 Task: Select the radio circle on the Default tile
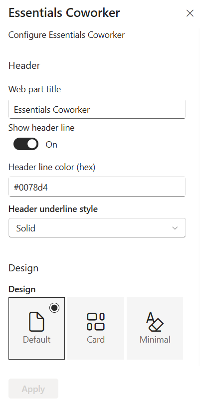click(54, 307)
